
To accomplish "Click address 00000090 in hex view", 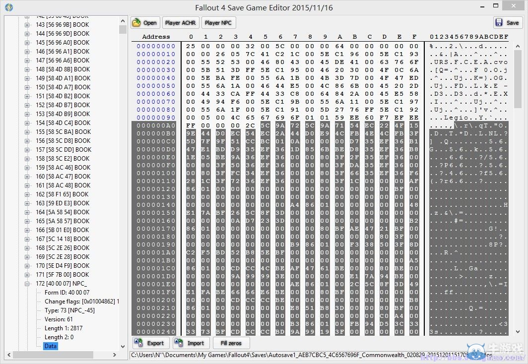I will pos(156,118).
